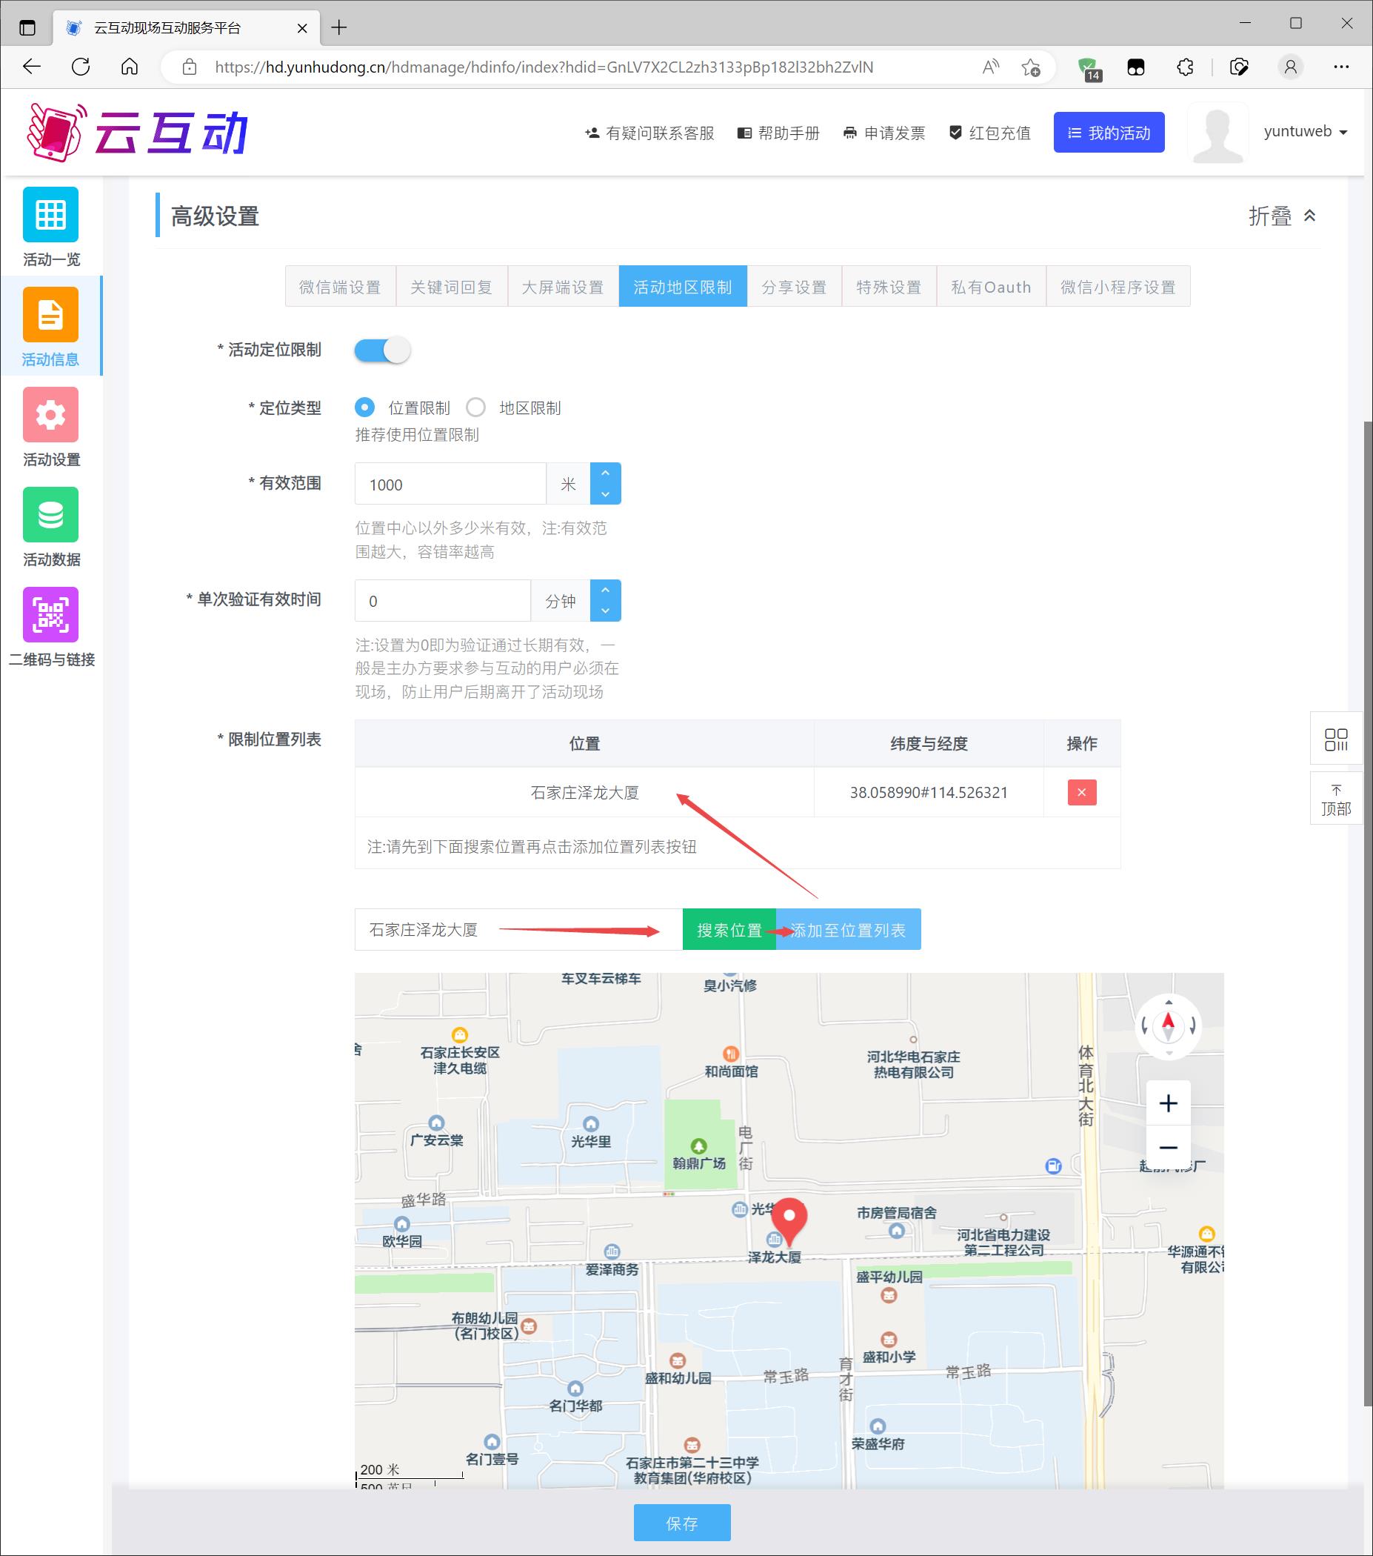The width and height of the screenshot is (1373, 1556).
Task: Open 活动设置 gear icon in sidebar
Action: pyautogui.click(x=50, y=415)
